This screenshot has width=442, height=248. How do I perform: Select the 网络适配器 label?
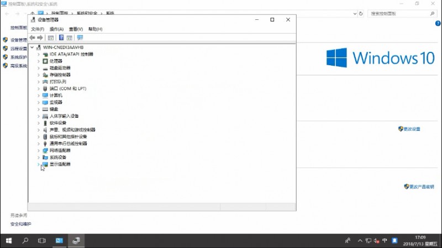[60, 150]
